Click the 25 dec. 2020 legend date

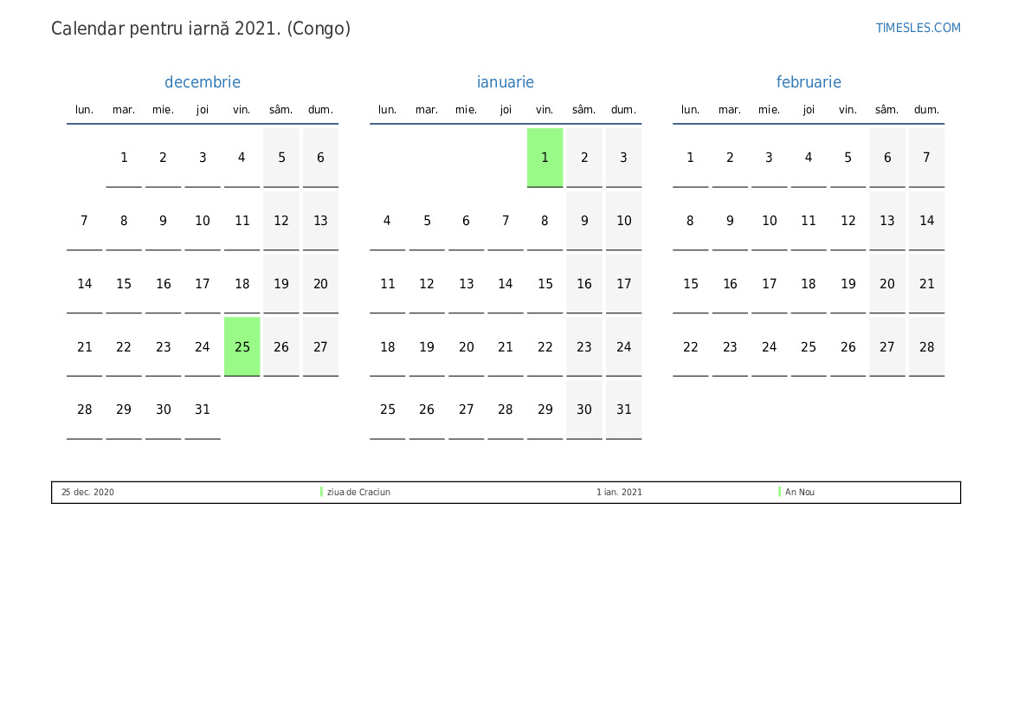point(87,492)
